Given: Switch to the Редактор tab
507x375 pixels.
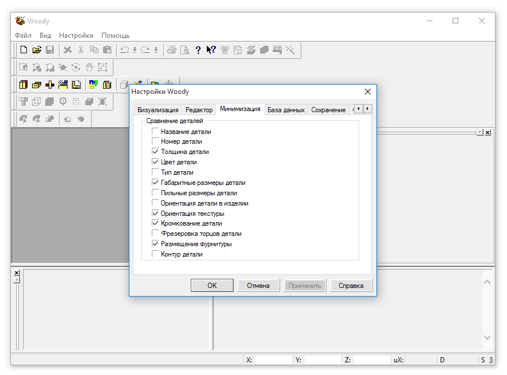Looking at the screenshot, I should pos(199,110).
